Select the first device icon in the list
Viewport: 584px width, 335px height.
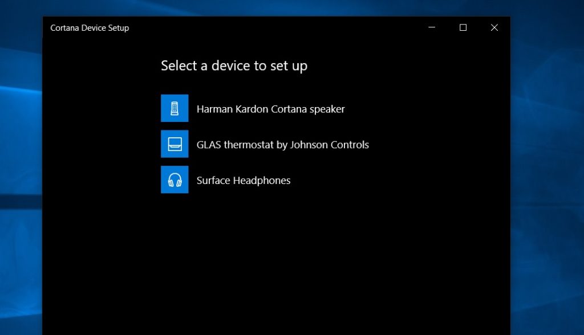point(175,108)
